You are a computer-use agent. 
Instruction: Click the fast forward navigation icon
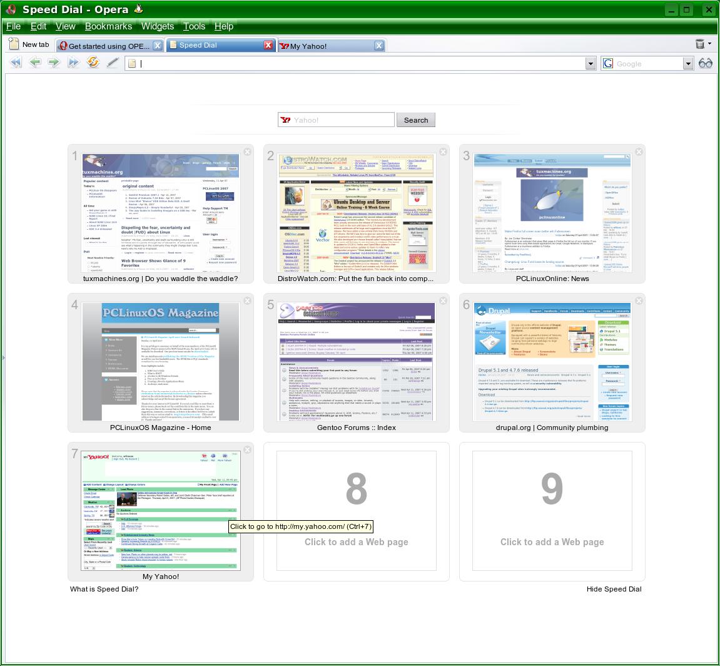tap(73, 63)
